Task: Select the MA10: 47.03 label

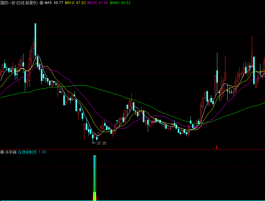Action: coord(75,3)
